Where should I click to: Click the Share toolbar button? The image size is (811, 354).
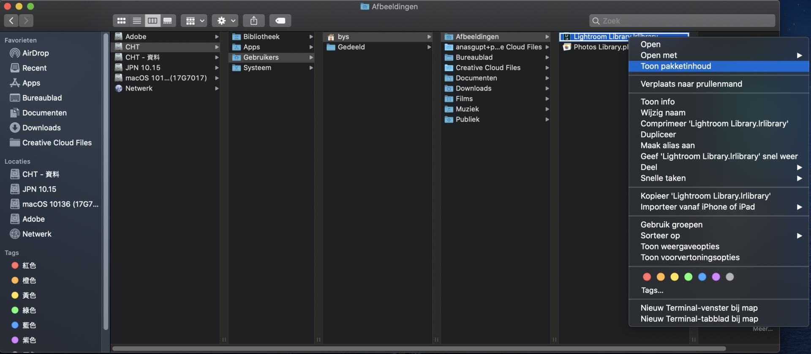[x=253, y=20]
